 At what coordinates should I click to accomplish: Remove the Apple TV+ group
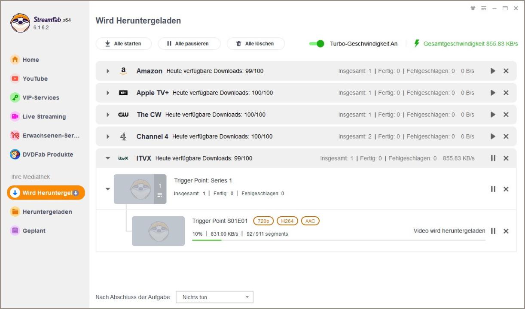click(x=506, y=93)
